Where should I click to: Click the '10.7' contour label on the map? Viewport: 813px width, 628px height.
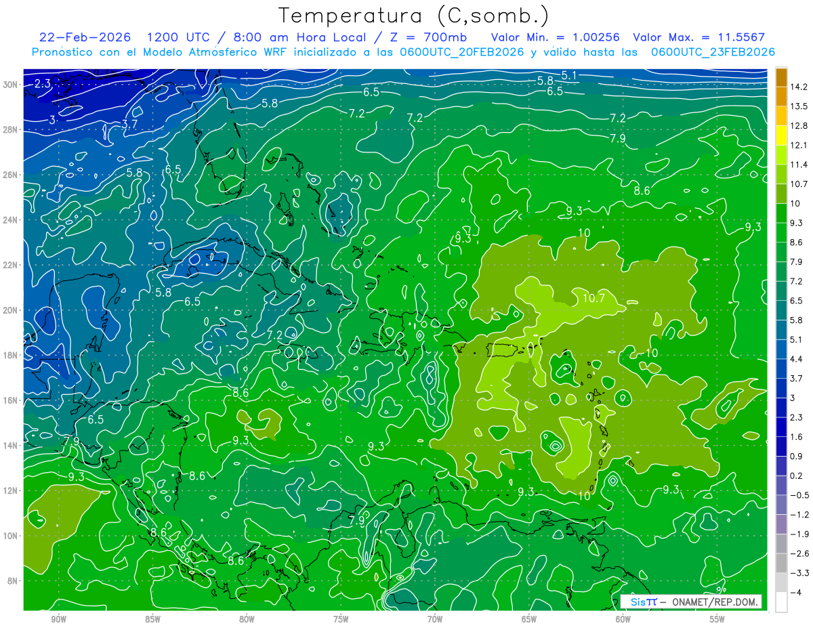click(x=593, y=297)
